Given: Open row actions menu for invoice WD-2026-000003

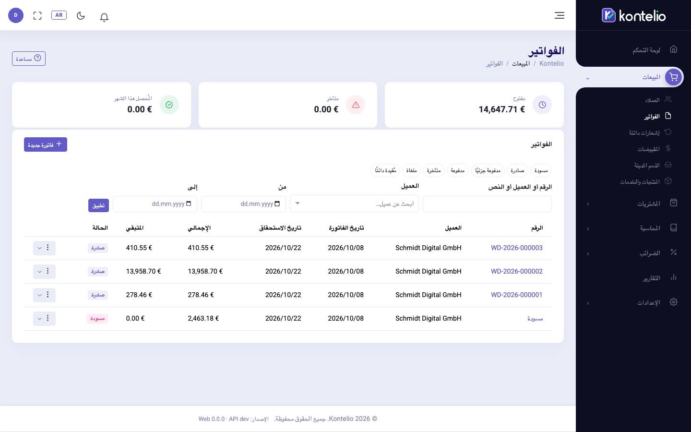Looking at the screenshot, I should coord(45,248).
